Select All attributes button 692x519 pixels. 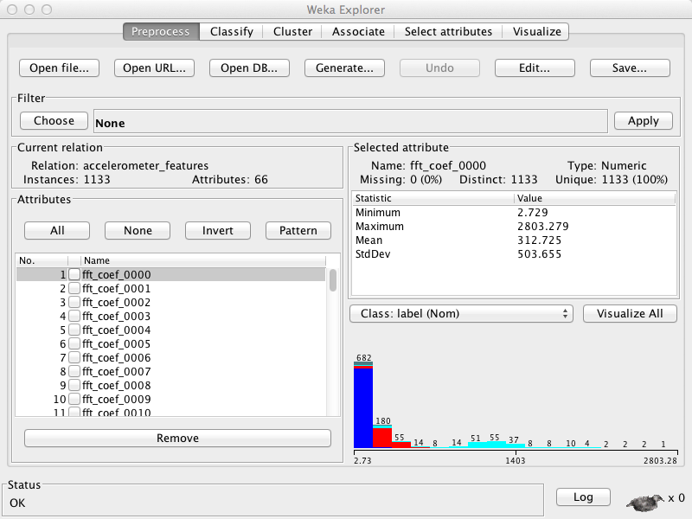click(57, 230)
